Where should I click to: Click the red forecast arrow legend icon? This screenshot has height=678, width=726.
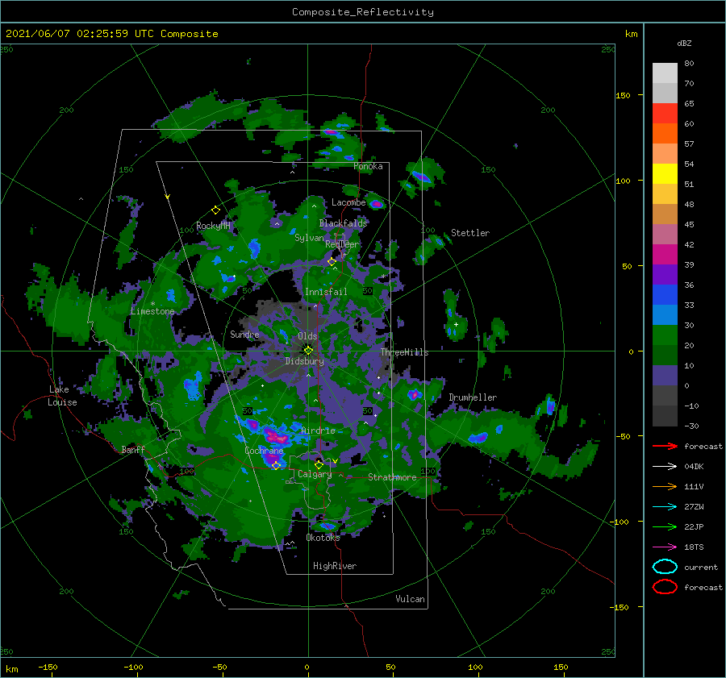point(665,446)
